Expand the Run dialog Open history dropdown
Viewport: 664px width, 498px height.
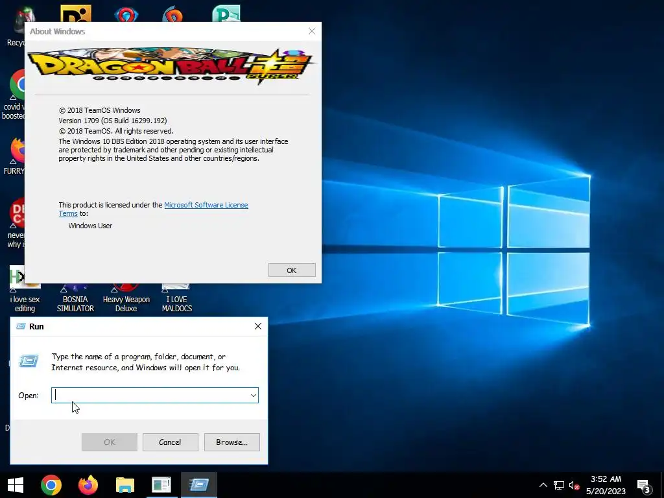(x=254, y=395)
